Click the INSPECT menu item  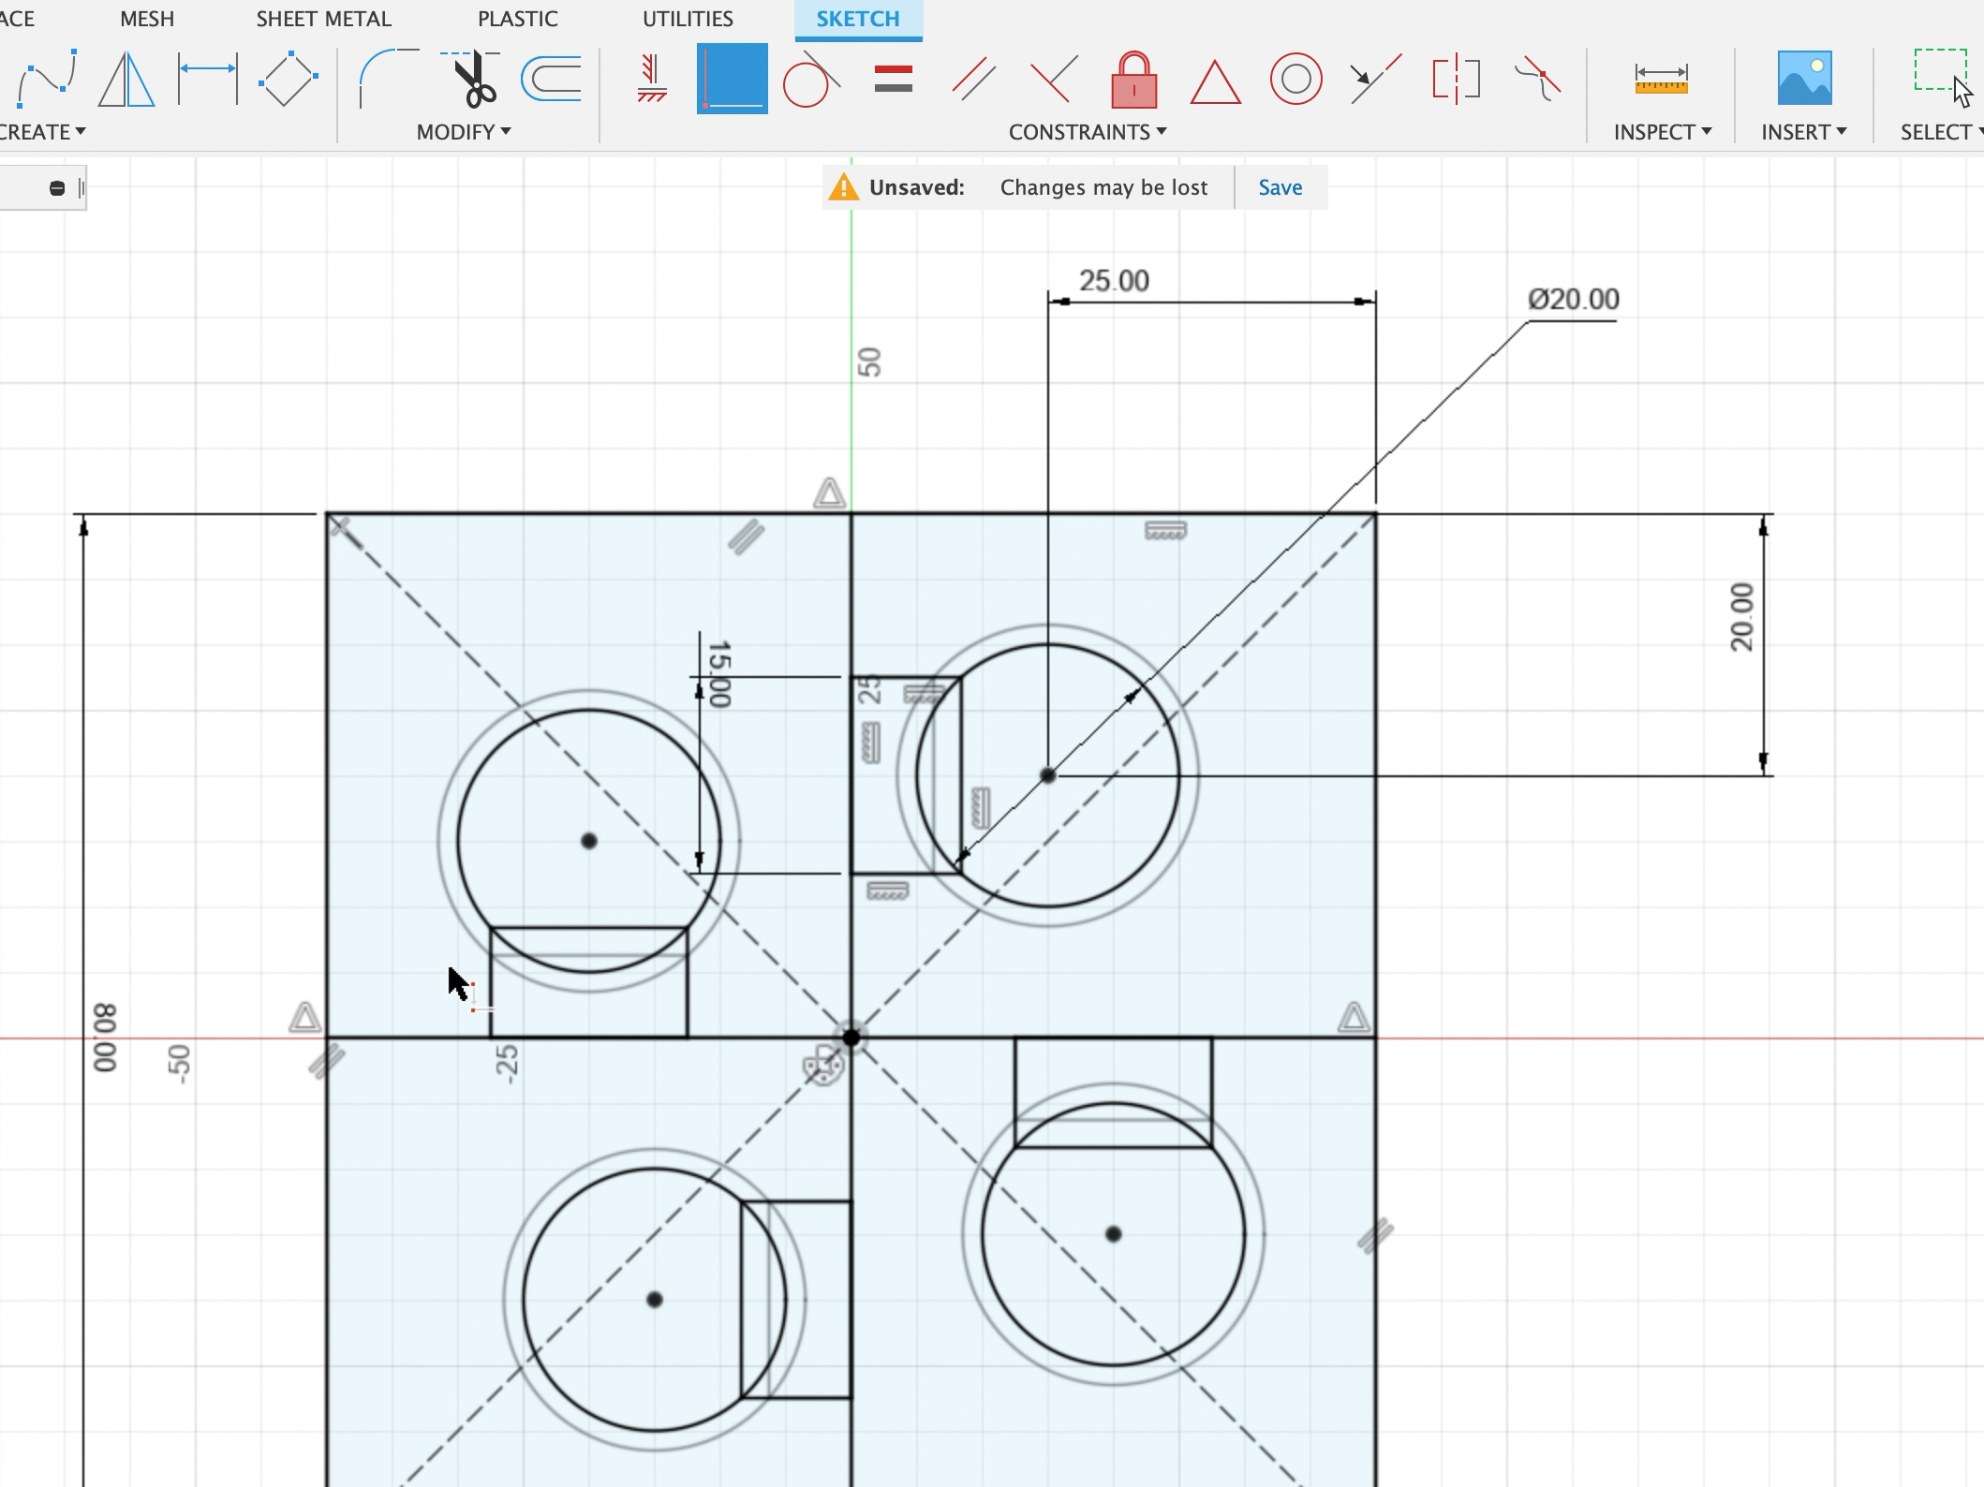(1661, 131)
